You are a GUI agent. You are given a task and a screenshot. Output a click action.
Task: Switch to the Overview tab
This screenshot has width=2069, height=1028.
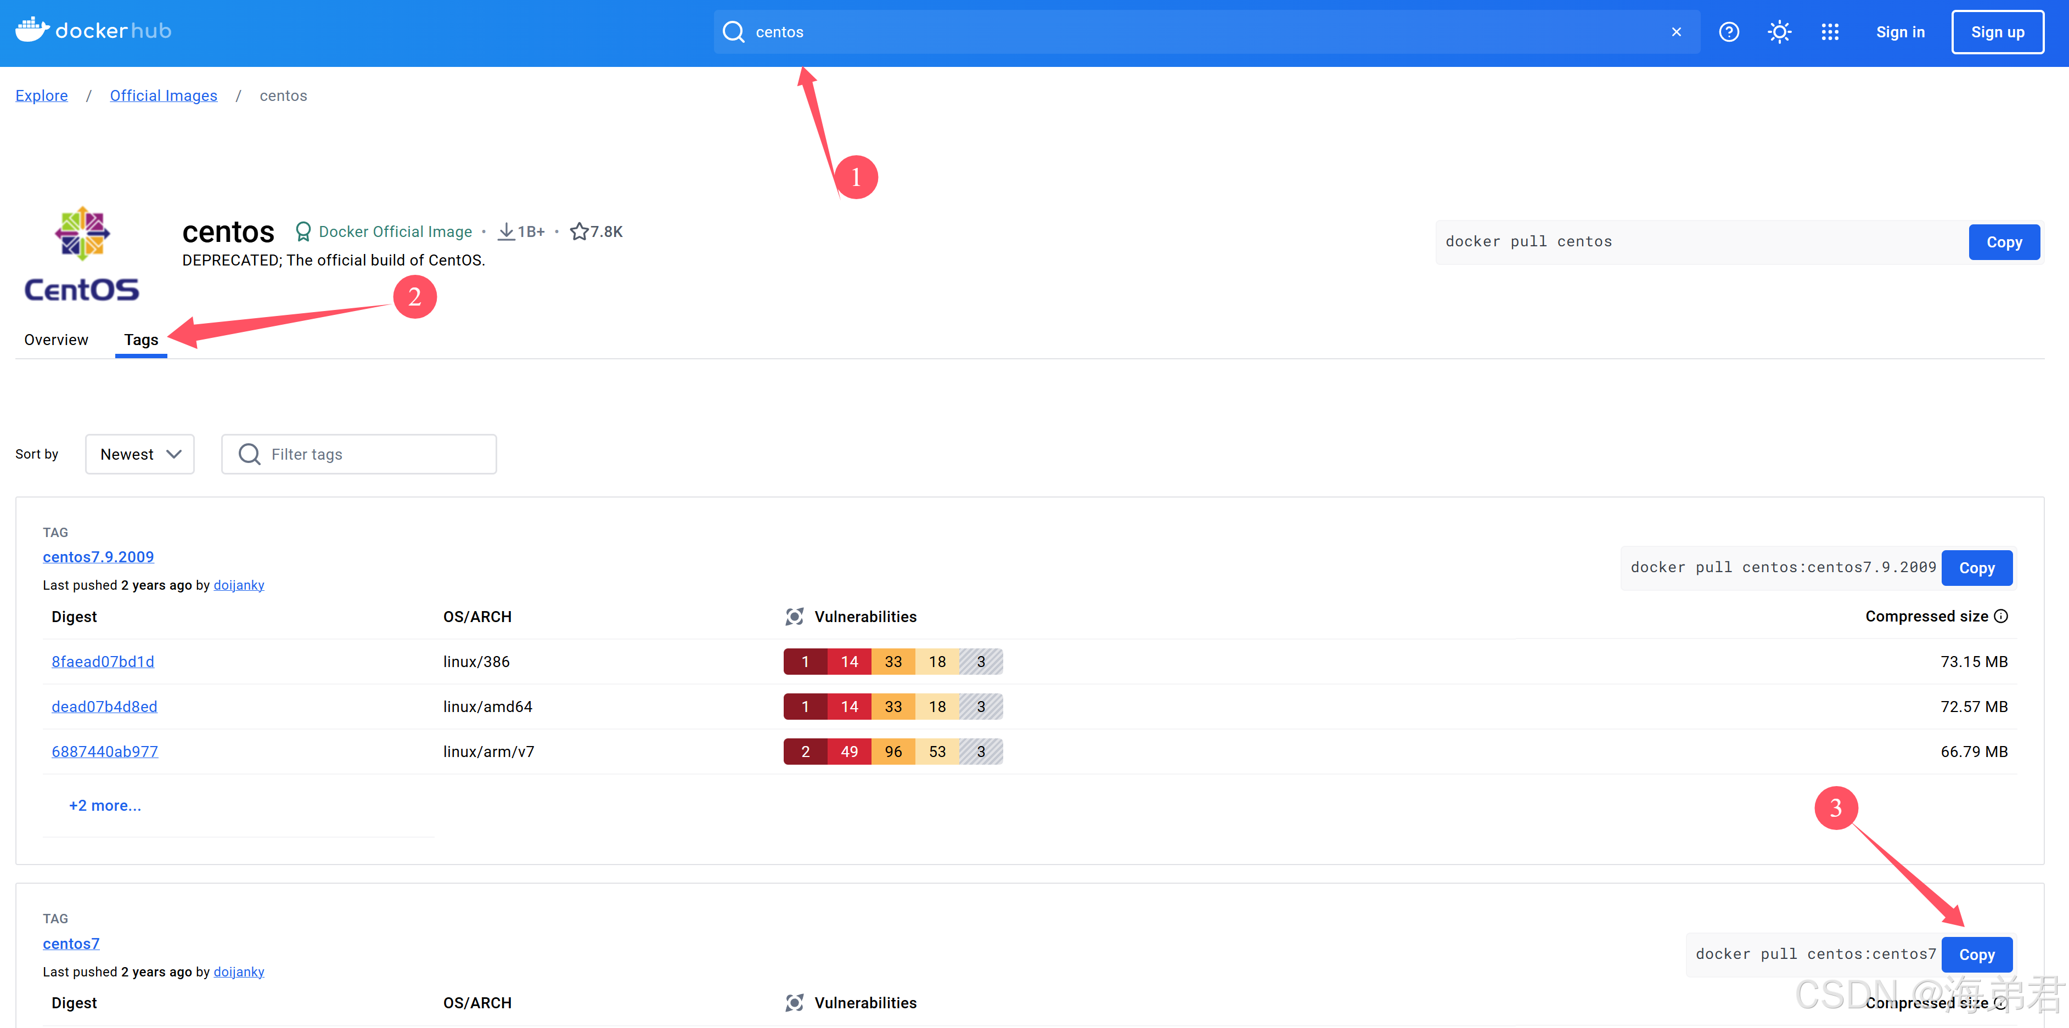click(56, 340)
